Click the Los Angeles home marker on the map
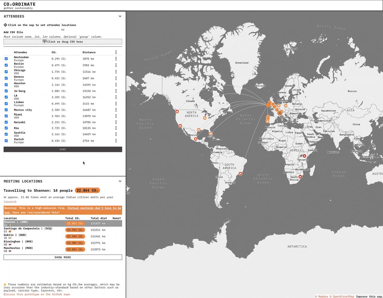This screenshot has width=383, height=298. [x=180, y=126]
